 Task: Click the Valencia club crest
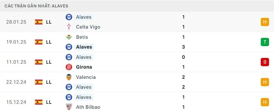[x=69, y=77]
